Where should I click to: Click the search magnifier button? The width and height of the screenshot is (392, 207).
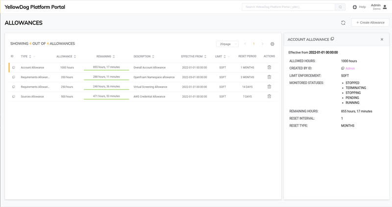click(340, 7)
